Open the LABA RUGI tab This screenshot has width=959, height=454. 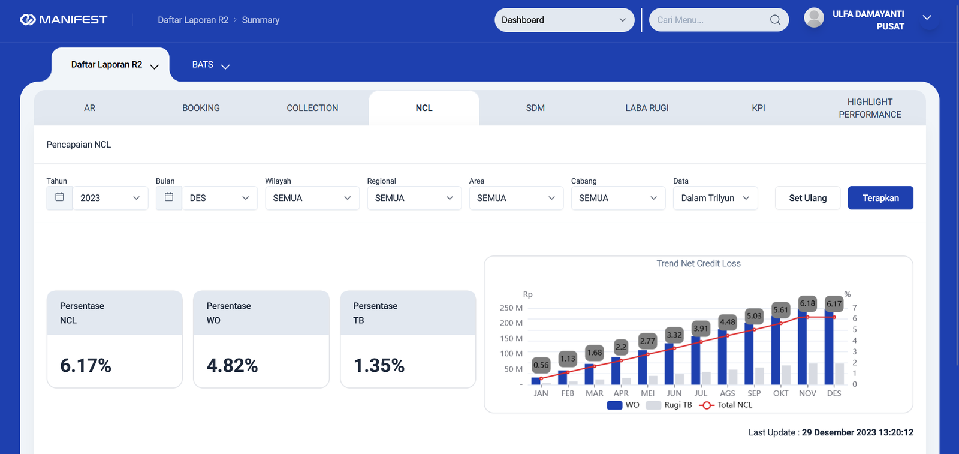[647, 108]
